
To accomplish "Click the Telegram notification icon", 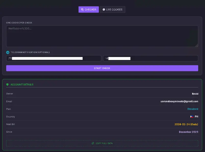I will coord(8,52).
